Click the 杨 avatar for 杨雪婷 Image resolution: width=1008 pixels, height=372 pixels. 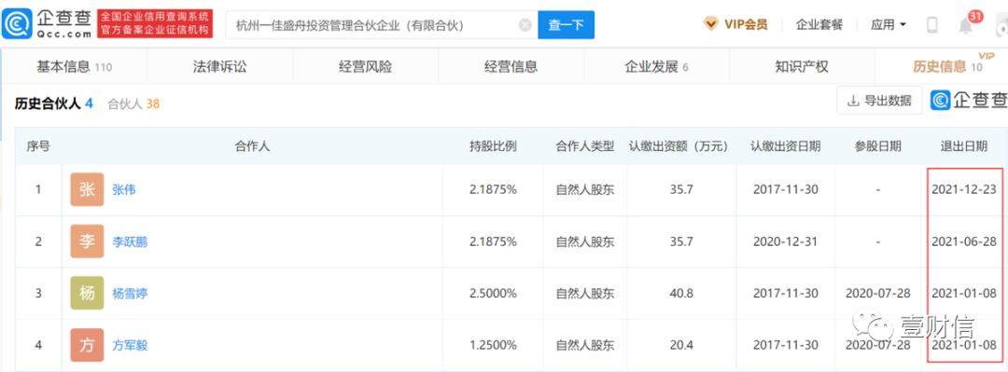(x=87, y=294)
